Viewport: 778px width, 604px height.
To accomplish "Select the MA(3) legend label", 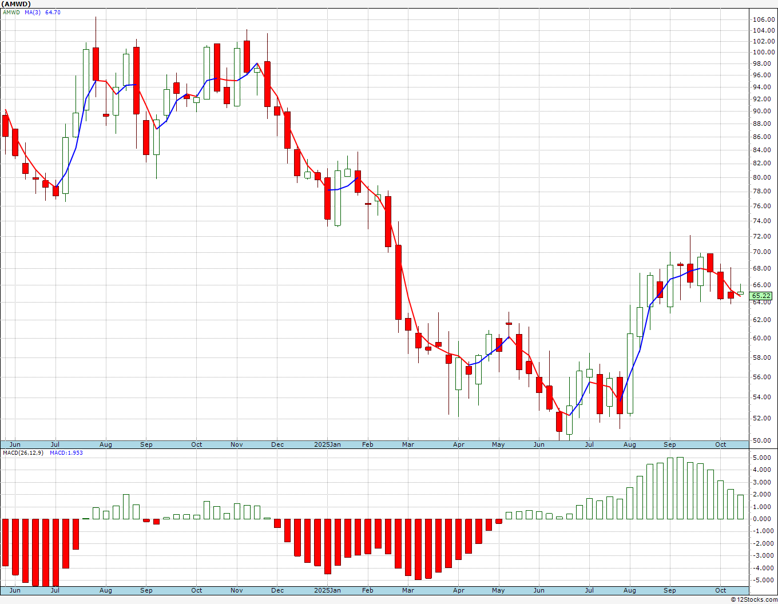I will pyautogui.click(x=33, y=12).
